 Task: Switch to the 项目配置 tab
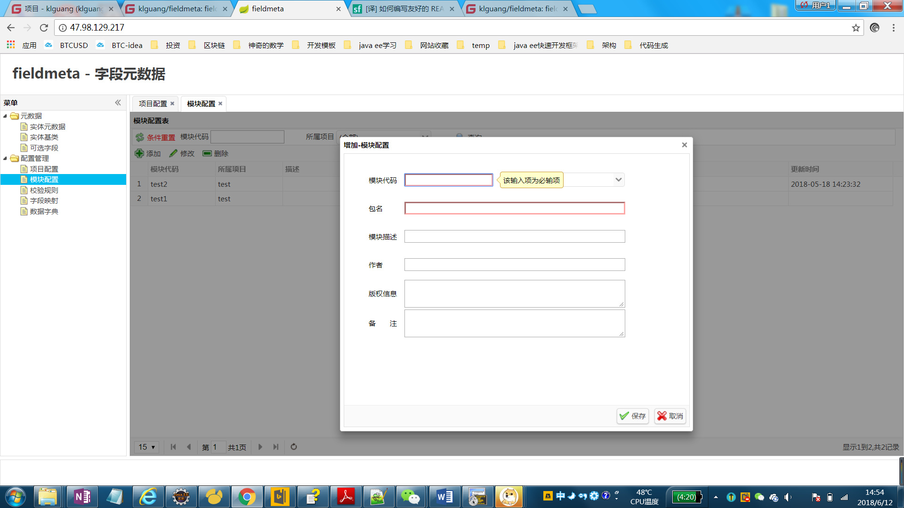[153, 103]
